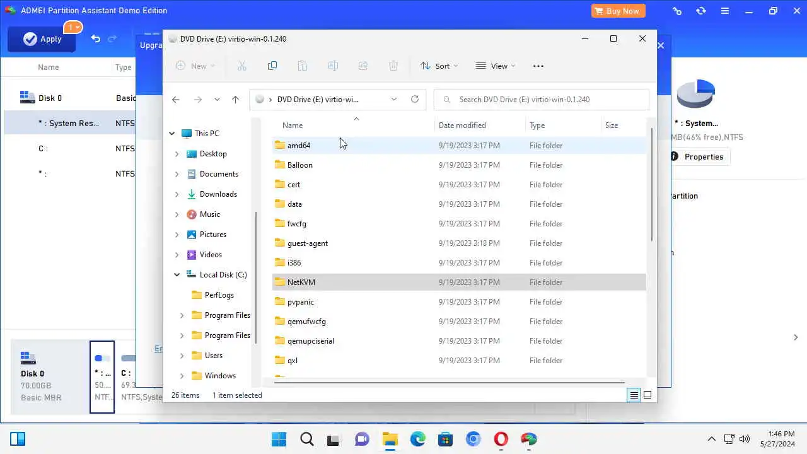Click the Properties button in AOMEI
This screenshot has height=454, width=807.
[x=697, y=156]
